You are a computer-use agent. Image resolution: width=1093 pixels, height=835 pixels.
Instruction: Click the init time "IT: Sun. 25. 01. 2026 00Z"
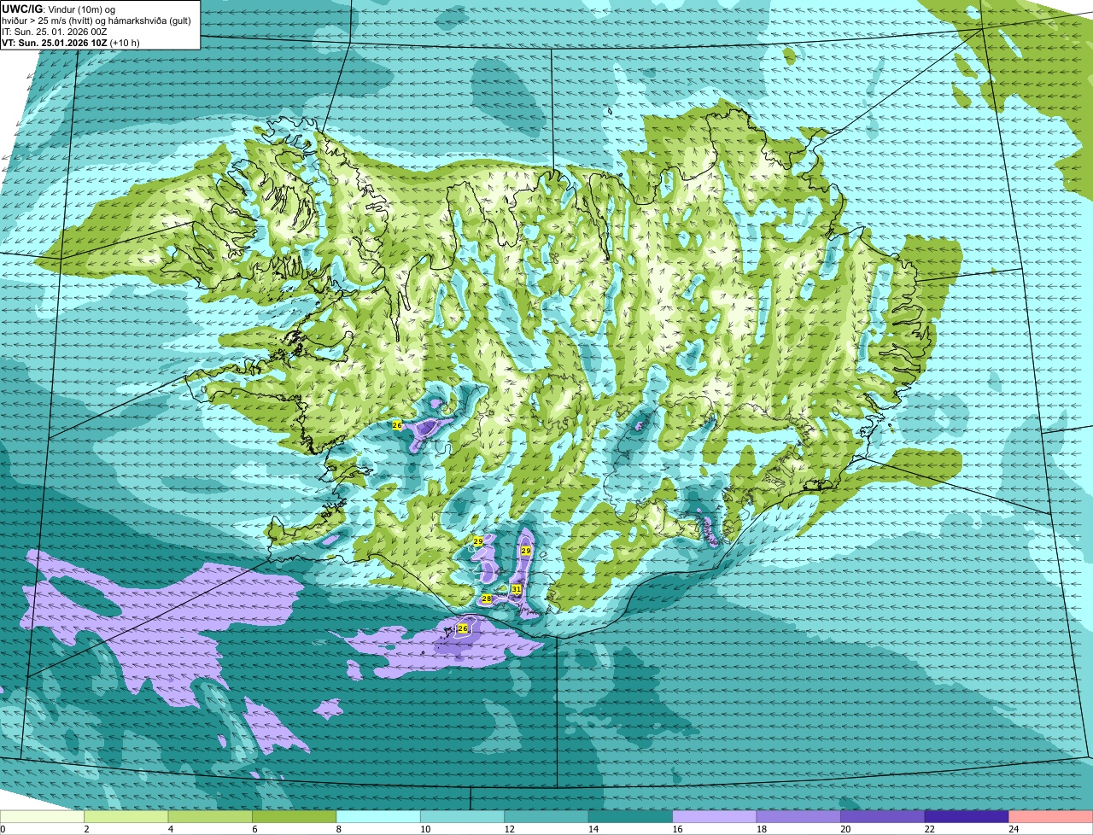(x=55, y=31)
